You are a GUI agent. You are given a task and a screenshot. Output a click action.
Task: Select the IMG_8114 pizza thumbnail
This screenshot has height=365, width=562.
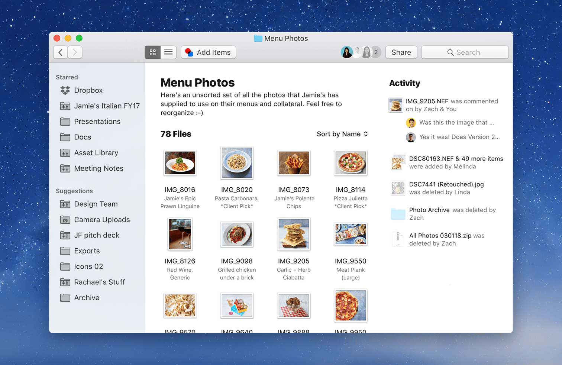[351, 163]
